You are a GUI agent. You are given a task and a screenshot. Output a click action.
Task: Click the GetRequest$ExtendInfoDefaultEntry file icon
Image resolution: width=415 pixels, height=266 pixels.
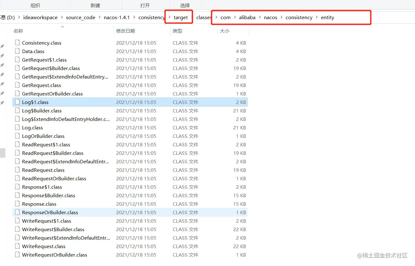tap(17, 77)
